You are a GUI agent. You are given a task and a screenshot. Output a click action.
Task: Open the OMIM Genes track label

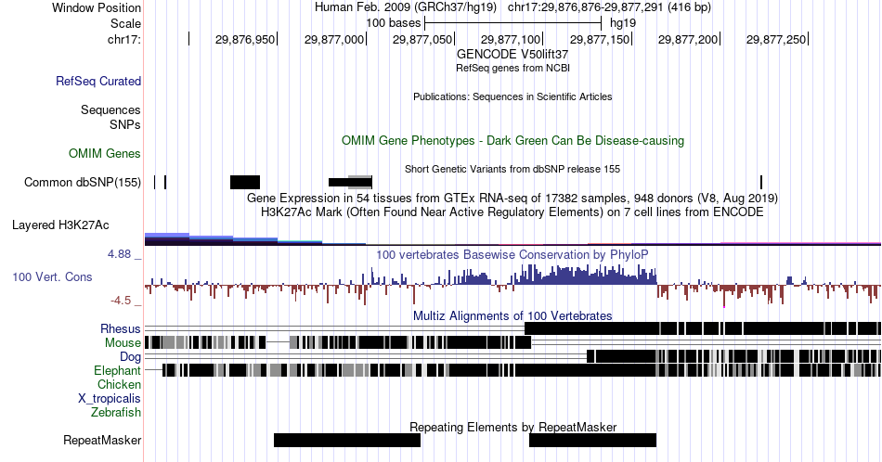pos(105,153)
